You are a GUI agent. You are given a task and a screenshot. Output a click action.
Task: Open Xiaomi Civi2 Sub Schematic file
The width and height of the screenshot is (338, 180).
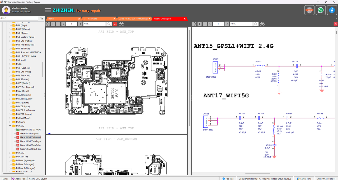[29, 145]
